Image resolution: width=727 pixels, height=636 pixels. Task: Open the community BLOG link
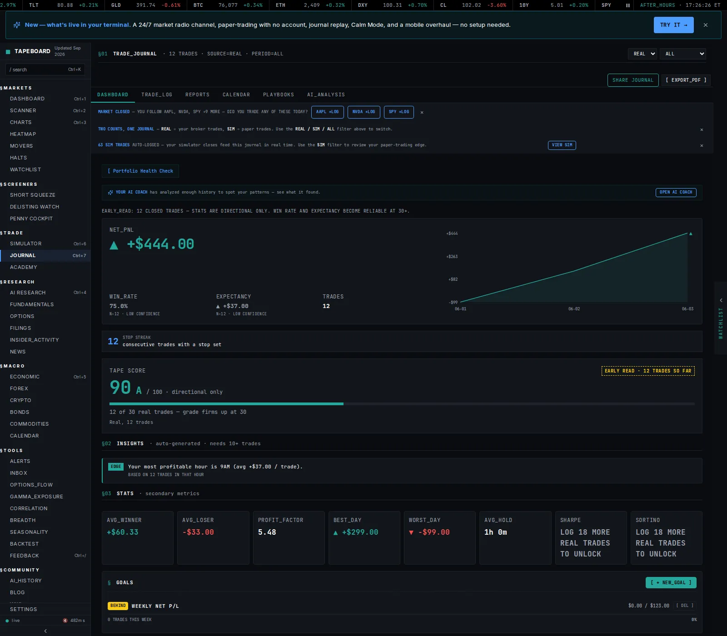(45, 592)
